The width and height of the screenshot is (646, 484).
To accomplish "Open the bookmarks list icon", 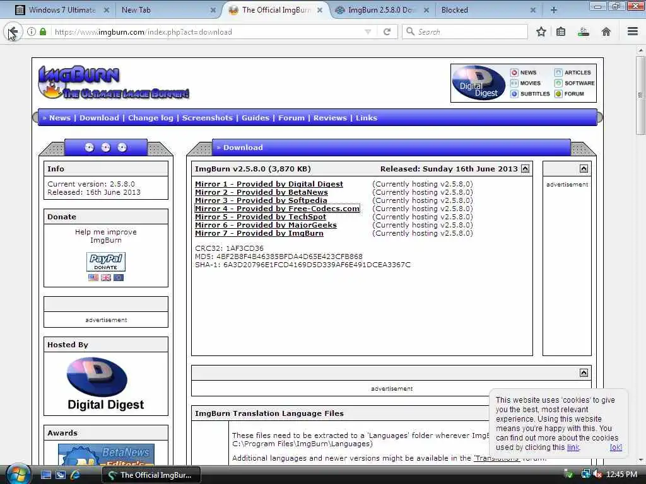I will coord(561,32).
